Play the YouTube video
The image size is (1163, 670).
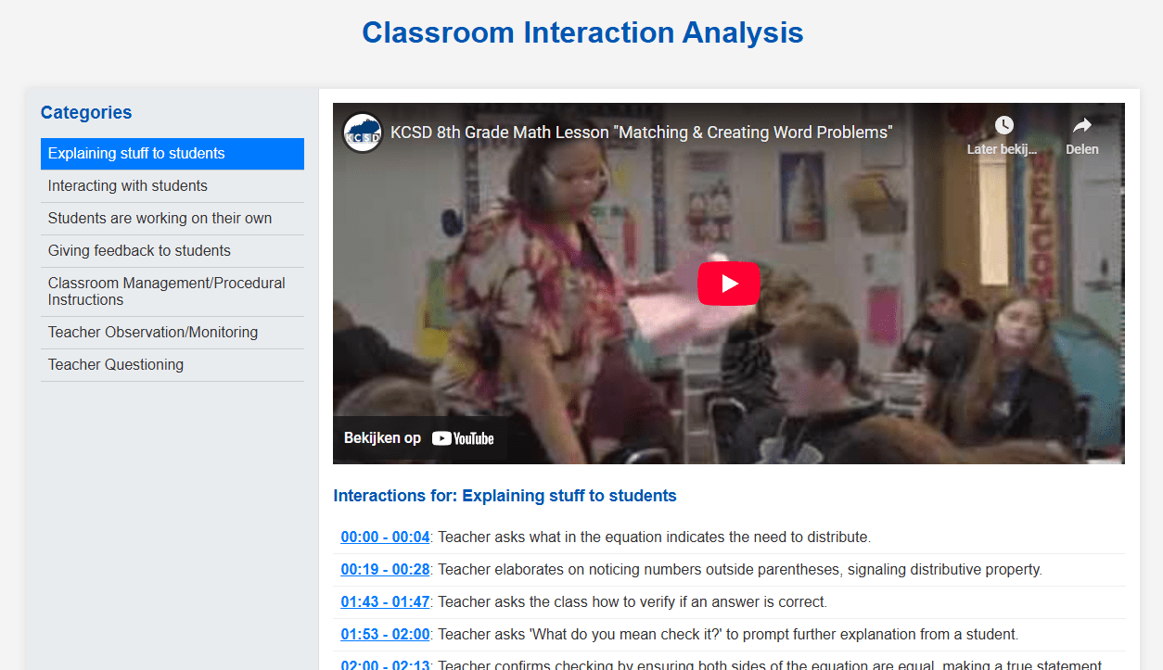pyautogui.click(x=728, y=284)
